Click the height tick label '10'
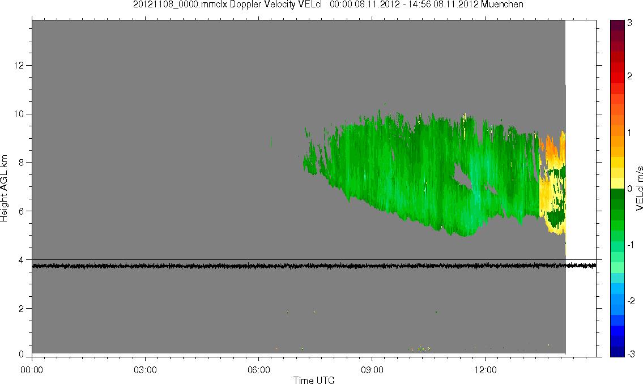This screenshot has height=384, width=643. [x=19, y=114]
